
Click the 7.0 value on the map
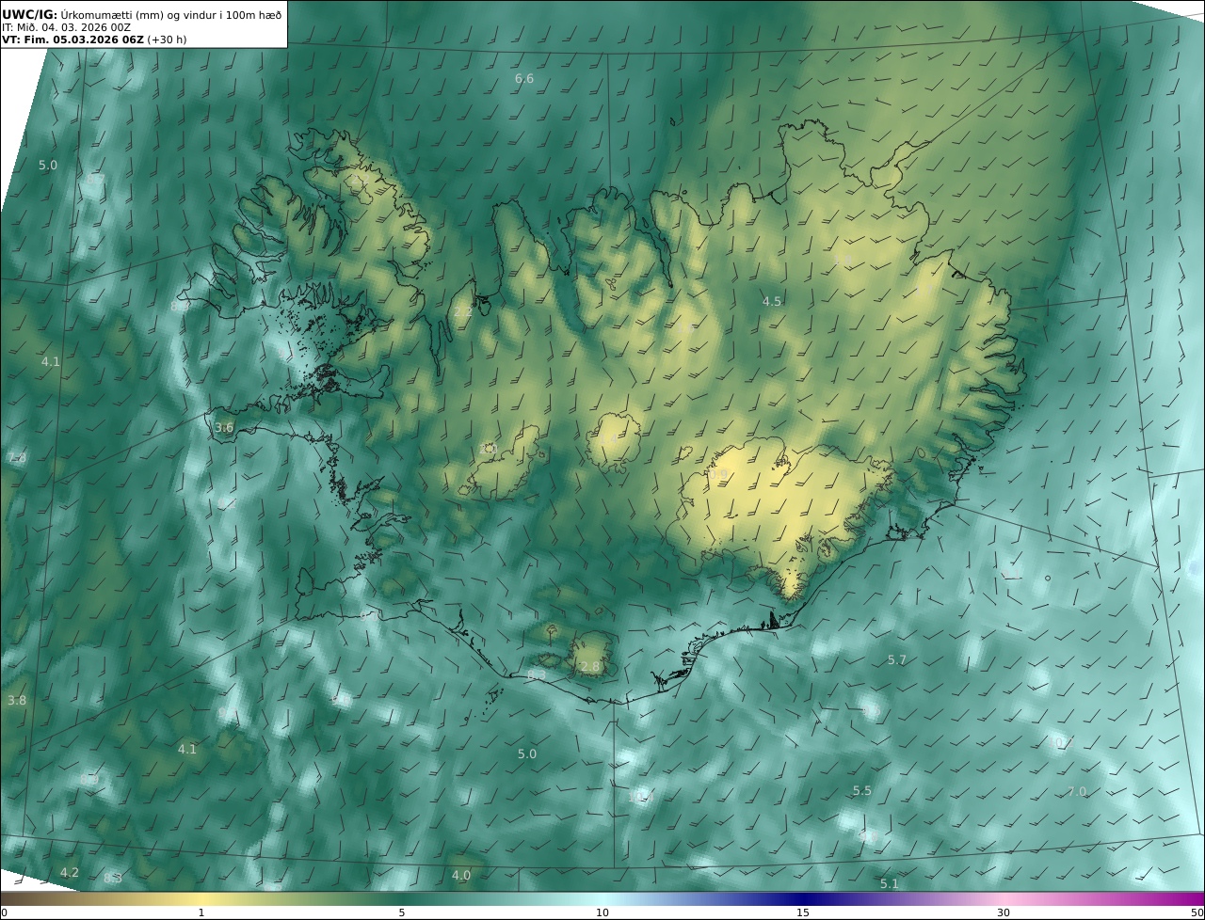[x=1077, y=792]
